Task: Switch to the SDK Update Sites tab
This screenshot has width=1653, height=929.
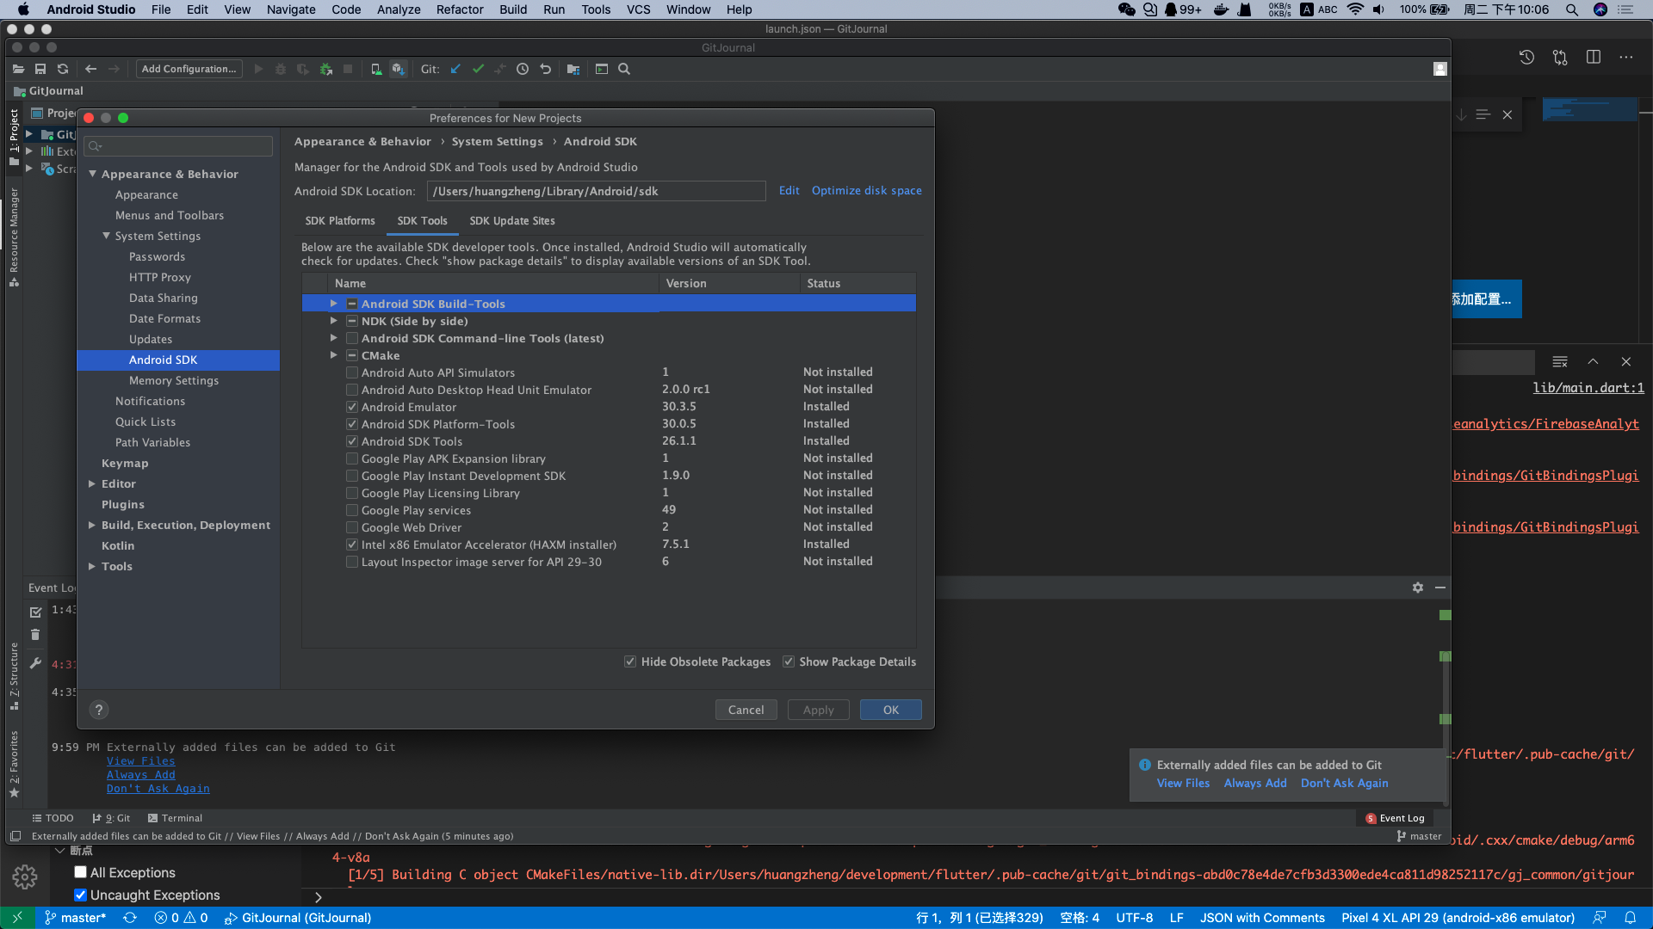Action: (512, 221)
